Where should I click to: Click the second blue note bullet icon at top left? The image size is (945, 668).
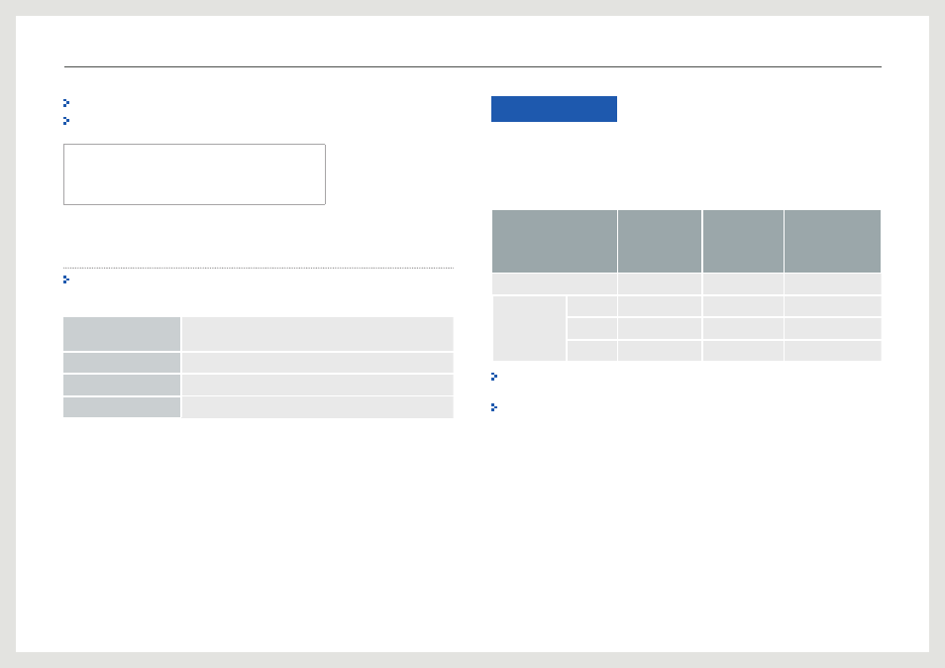pos(66,121)
